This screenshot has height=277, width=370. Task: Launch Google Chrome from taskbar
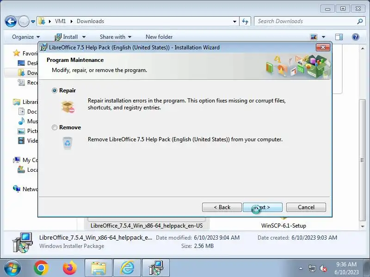point(41,268)
